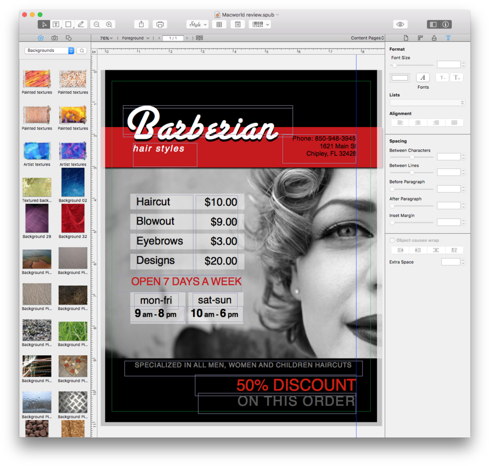Open the Backgrounds category dropdown
The height and width of the screenshot is (466, 489).
coord(49,51)
